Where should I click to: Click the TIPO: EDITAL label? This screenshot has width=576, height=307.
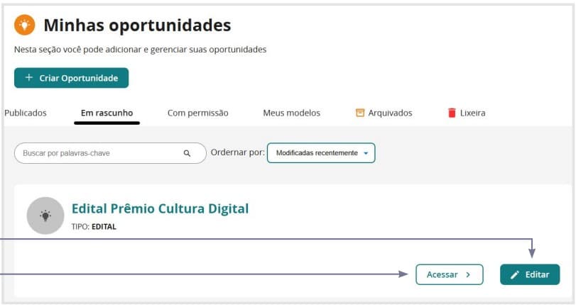point(94,227)
